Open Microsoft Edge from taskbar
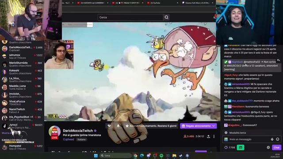The height and width of the screenshot is (159, 283). coord(142,155)
